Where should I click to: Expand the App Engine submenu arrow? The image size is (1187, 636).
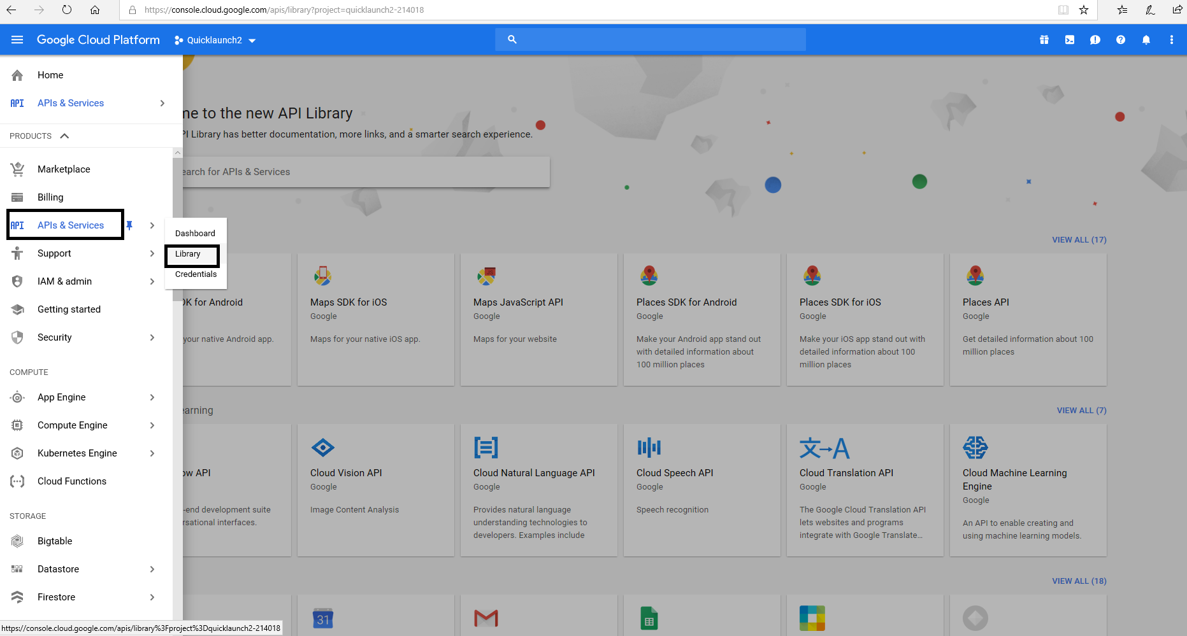coord(152,397)
